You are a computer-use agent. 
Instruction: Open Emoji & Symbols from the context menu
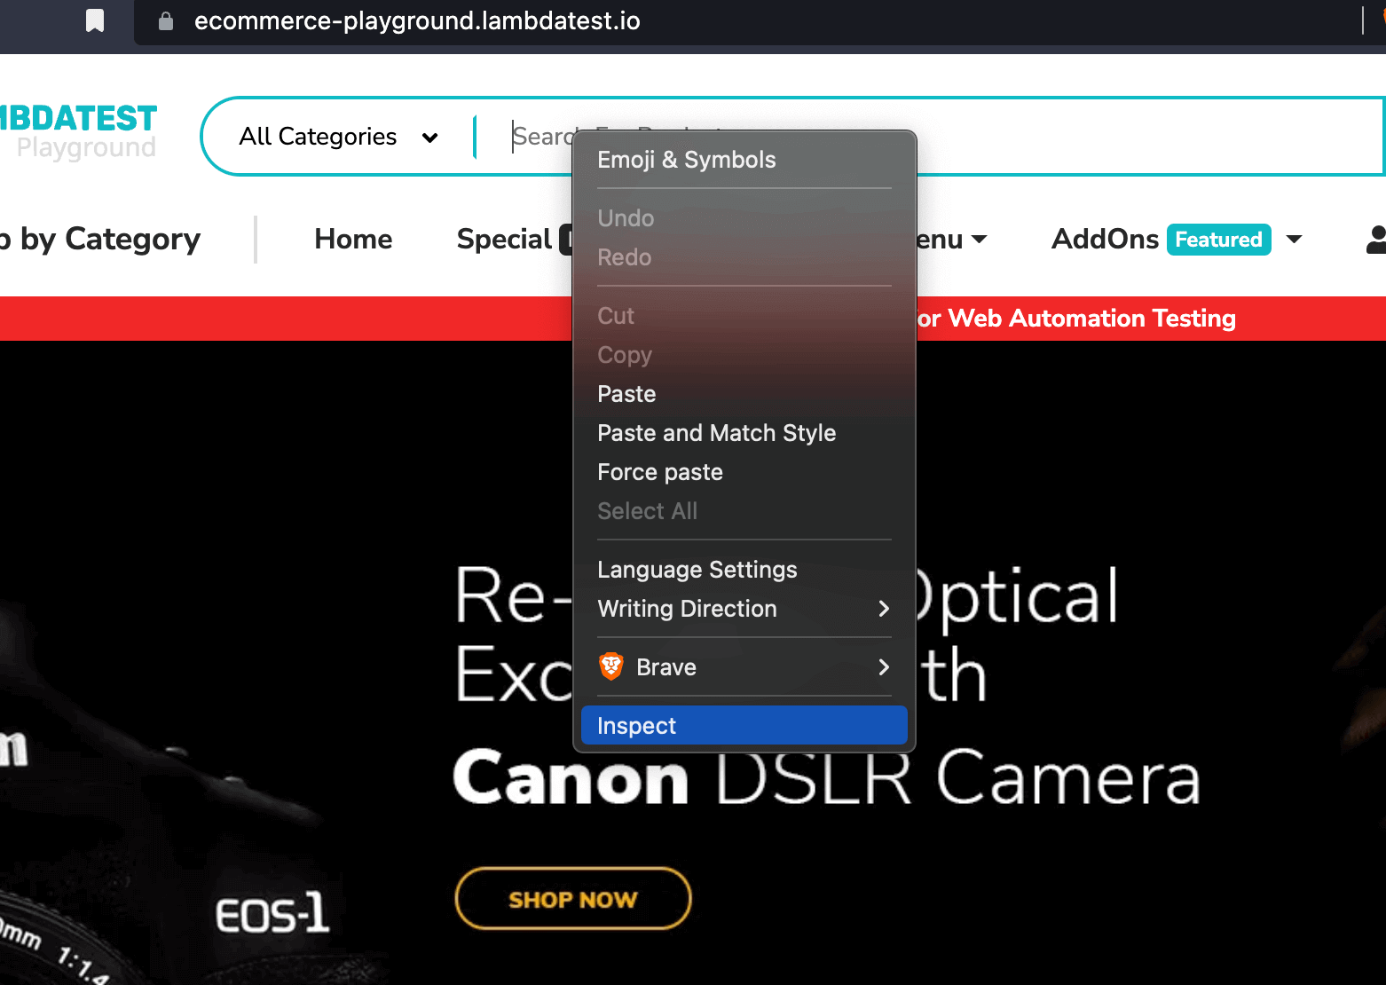tap(687, 160)
